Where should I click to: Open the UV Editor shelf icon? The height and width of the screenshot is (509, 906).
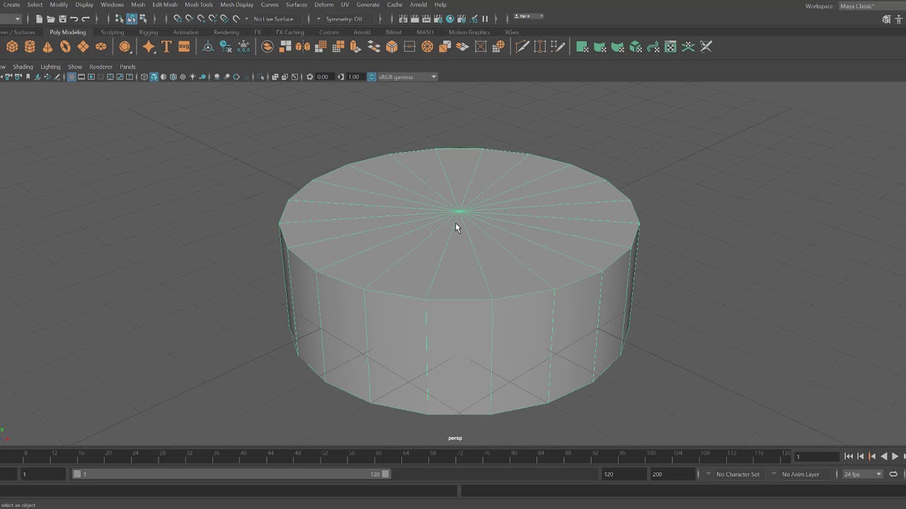670,47
